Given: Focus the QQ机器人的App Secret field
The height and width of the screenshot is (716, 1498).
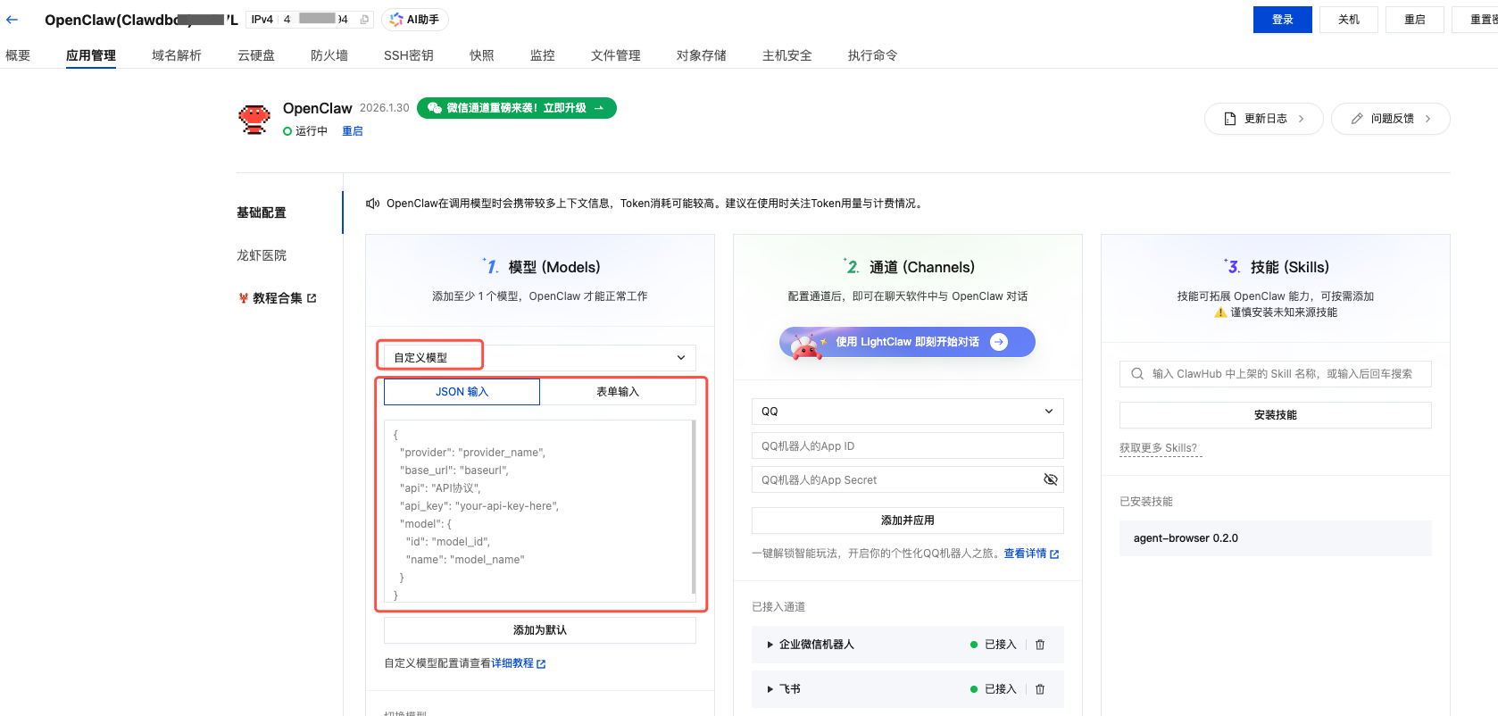Looking at the screenshot, I should click(x=908, y=479).
